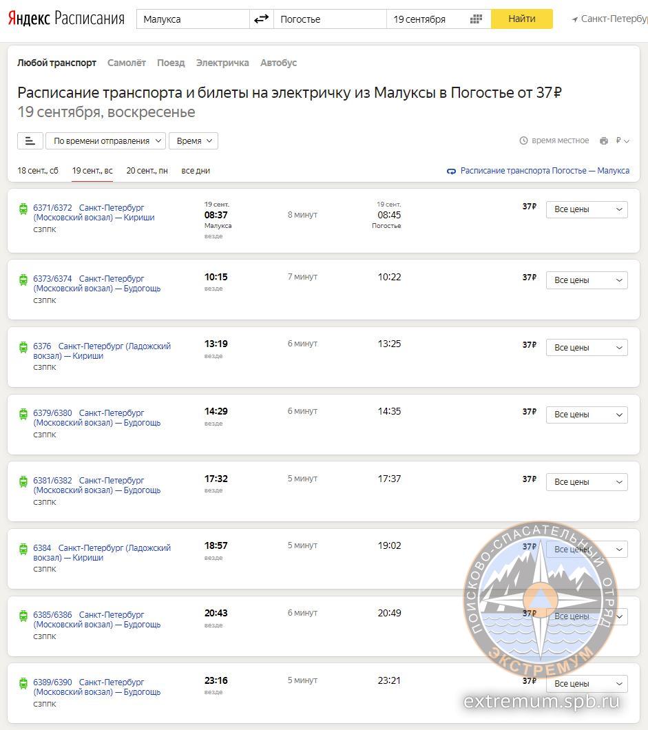Click the Gantt-style view icon button
The height and width of the screenshot is (730, 648).
[30, 140]
